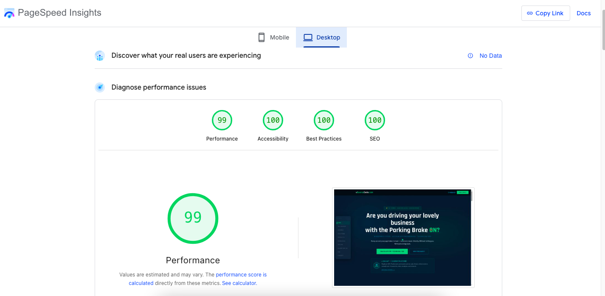
Task: Open the See calculator link
Action: pos(239,283)
